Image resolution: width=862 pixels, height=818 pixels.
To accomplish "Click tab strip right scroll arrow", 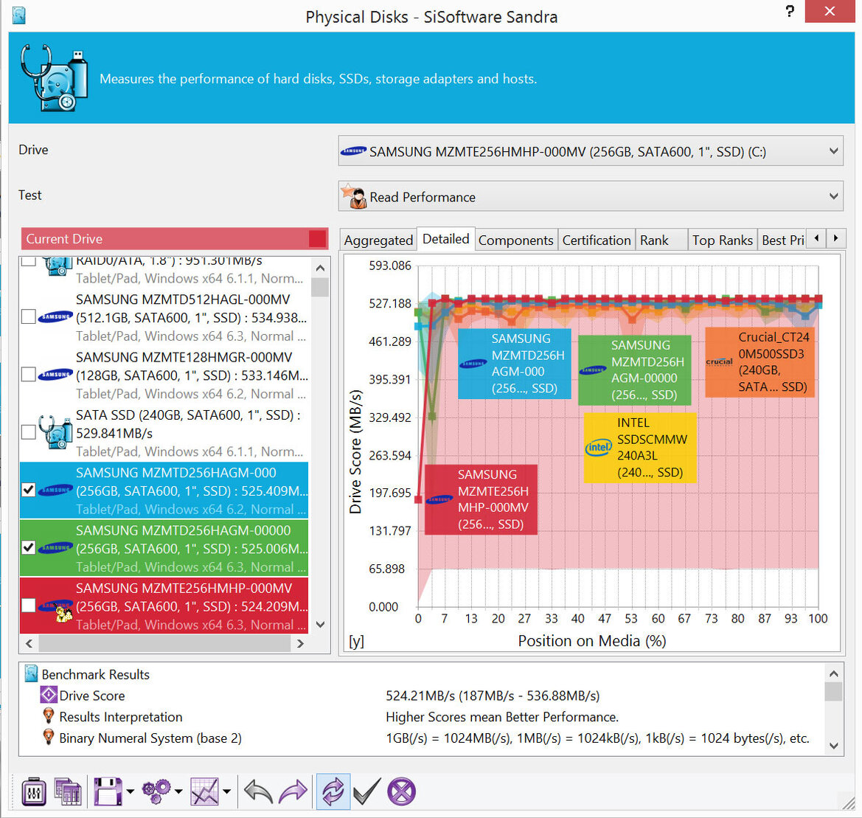I will pos(835,238).
